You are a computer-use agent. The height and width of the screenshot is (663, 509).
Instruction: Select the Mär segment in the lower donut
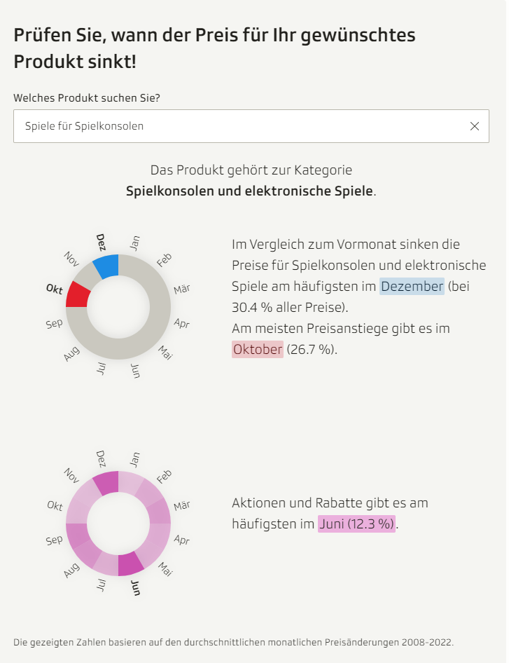[x=159, y=511]
